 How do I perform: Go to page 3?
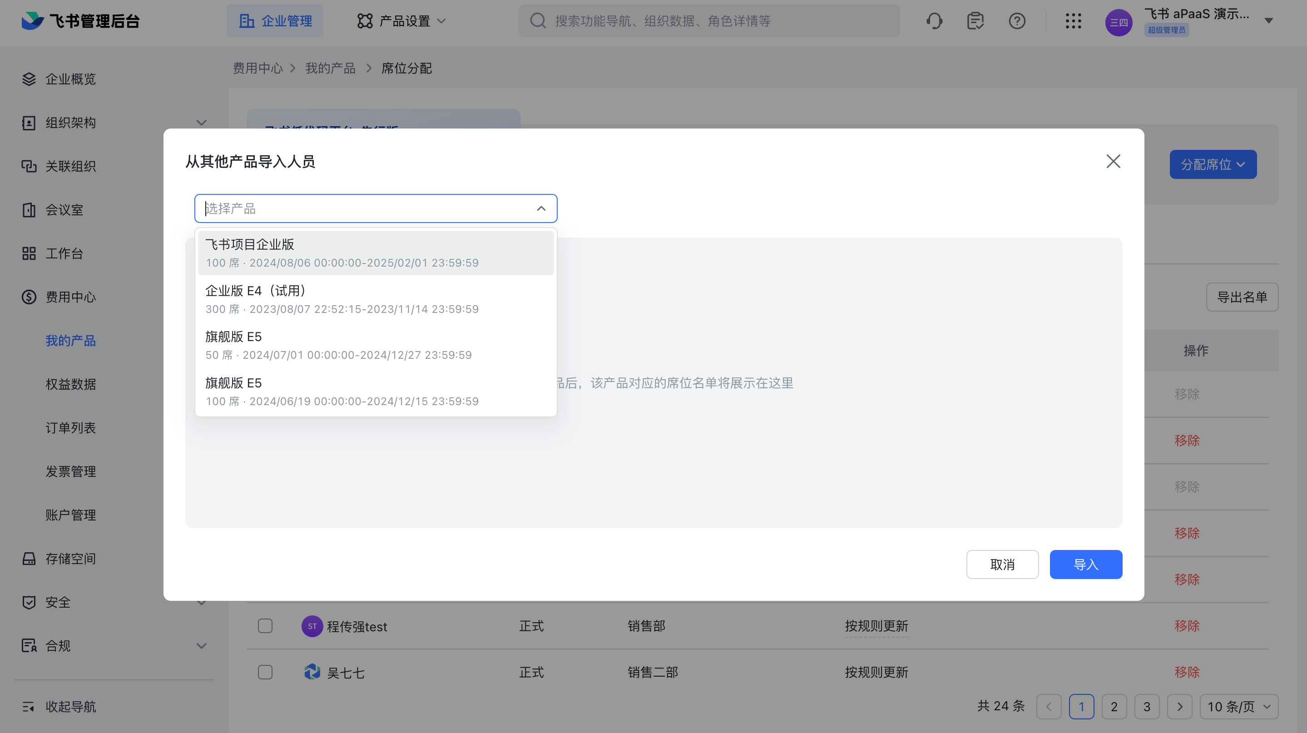point(1147,707)
